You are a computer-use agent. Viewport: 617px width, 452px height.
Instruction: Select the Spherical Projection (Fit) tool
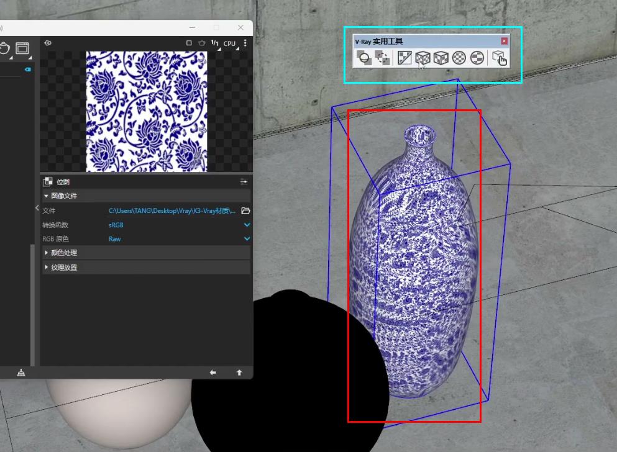(477, 58)
